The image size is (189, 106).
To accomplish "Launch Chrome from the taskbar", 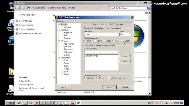I will [43, 103].
